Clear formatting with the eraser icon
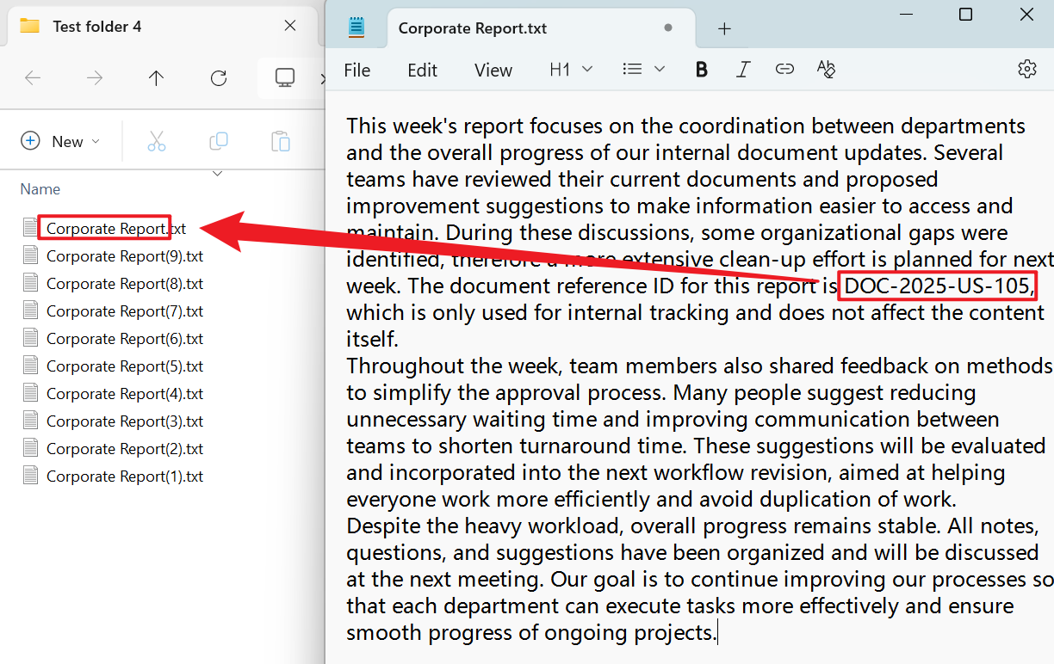Viewport: 1054px width, 664px height. pyautogui.click(x=826, y=70)
